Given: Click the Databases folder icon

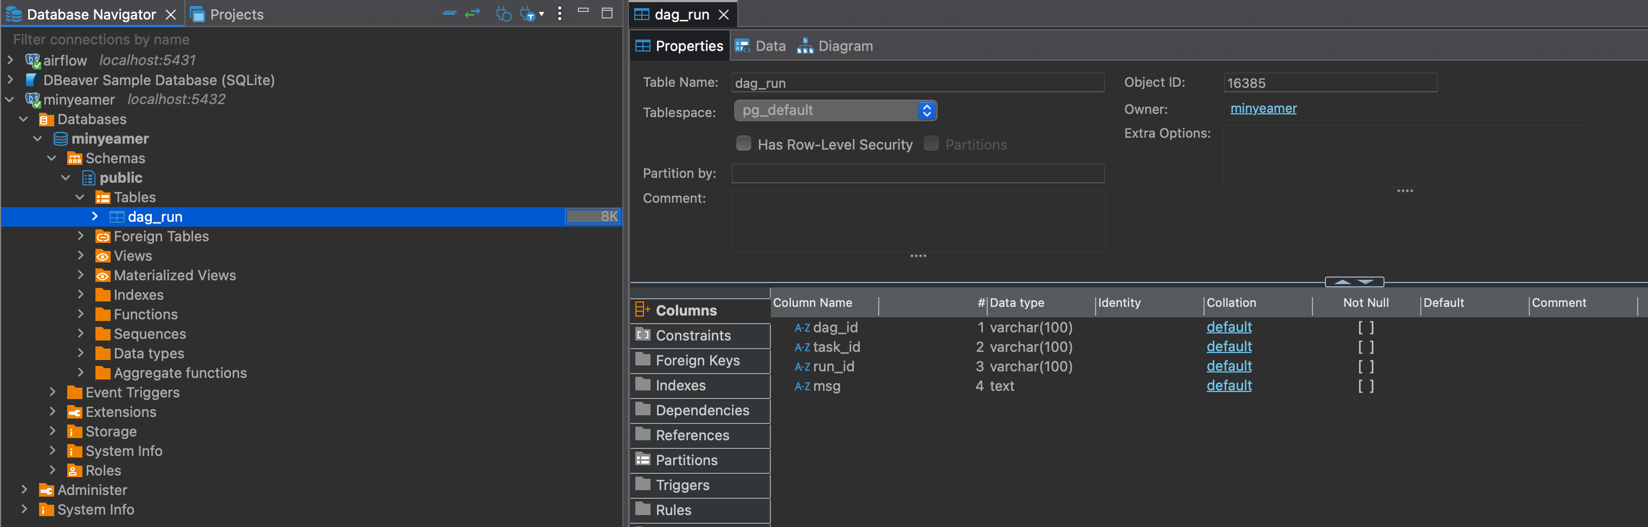Looking at the screenshot, I should [46, 120].
